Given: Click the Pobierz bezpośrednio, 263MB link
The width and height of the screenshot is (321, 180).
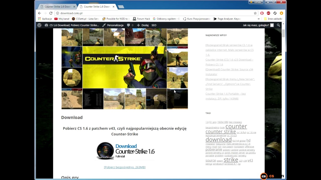Looking at the screenshot, I should [125, 167].
